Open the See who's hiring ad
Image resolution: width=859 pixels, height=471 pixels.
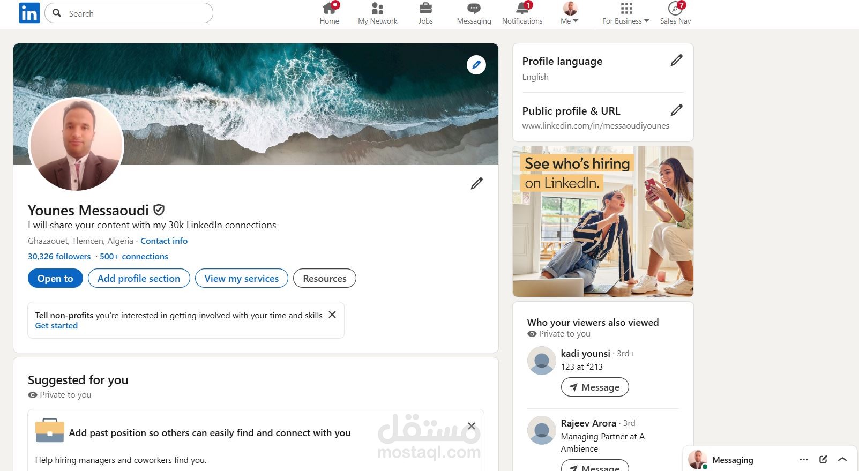pos(603,221)
